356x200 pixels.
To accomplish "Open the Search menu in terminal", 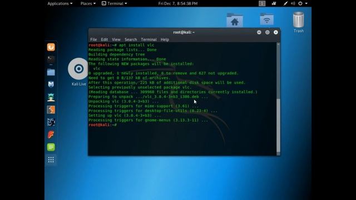I will (x=131, y=39).
